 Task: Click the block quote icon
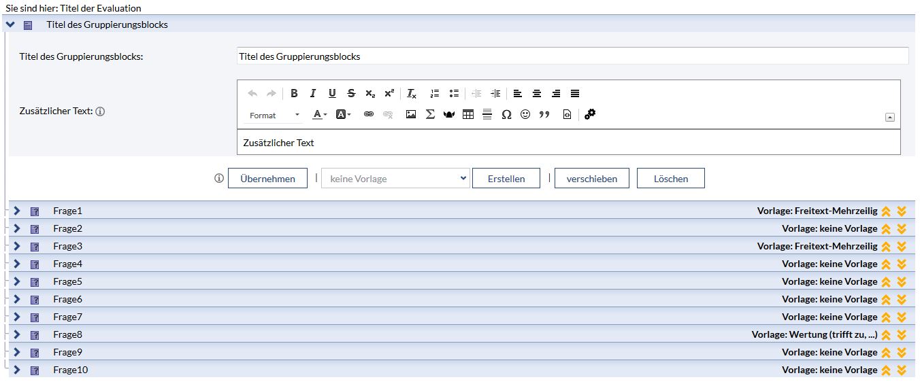544,115
